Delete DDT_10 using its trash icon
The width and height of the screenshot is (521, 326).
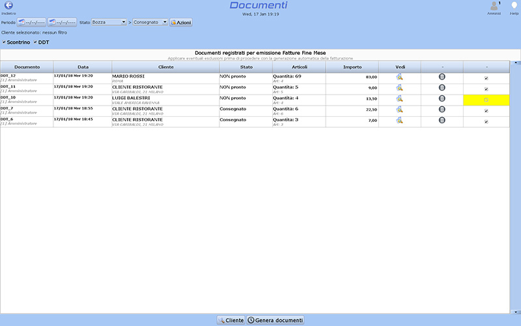[442, 98]
